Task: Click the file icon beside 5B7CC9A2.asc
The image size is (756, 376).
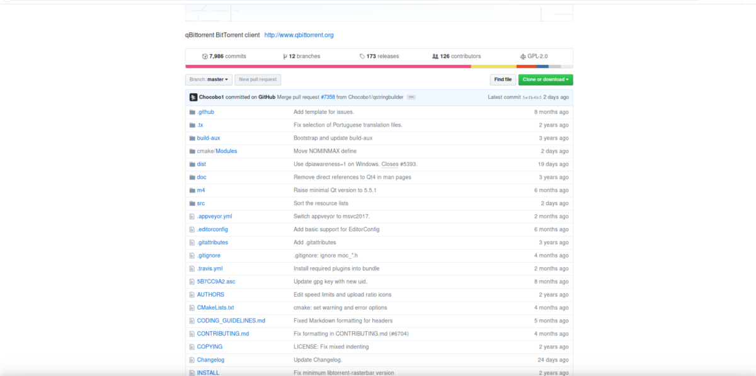Action: click(x=192, y=282)
